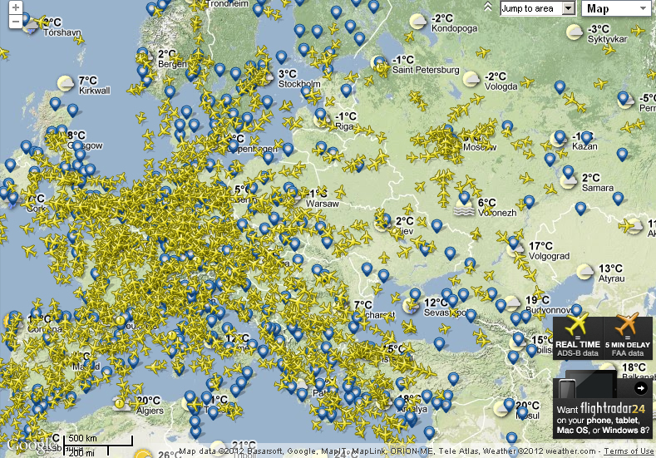Click the Syktyvkar -3°C weather icon
The width and height of the screenshot is (656, 458).
click(x=575, y=32)
